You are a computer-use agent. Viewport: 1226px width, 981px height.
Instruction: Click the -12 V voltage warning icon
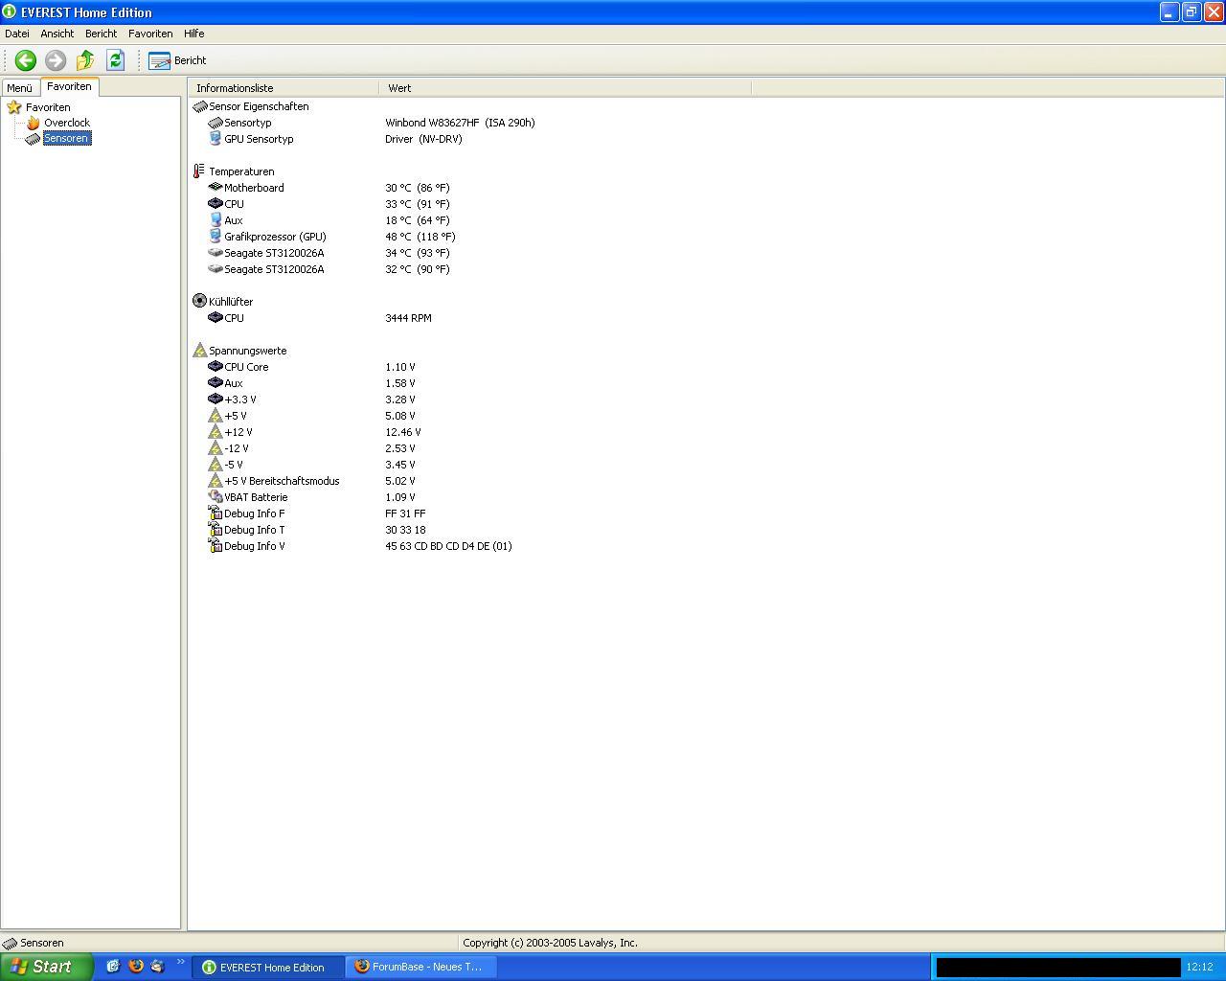[x=216, y=448]
